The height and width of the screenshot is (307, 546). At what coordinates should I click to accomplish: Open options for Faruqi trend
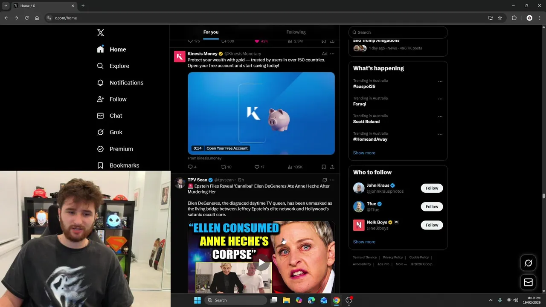(440, 99)
